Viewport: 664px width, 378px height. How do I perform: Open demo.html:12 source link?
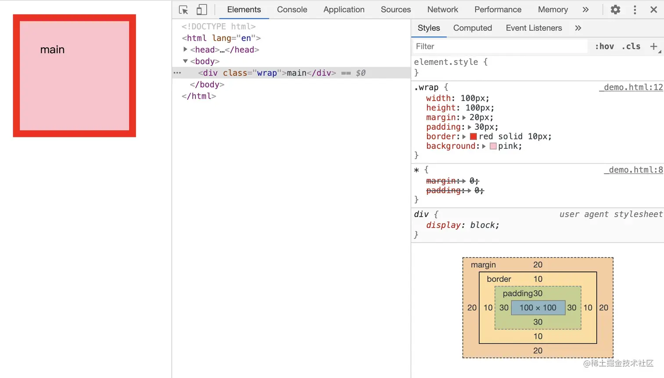coord(631,87)
